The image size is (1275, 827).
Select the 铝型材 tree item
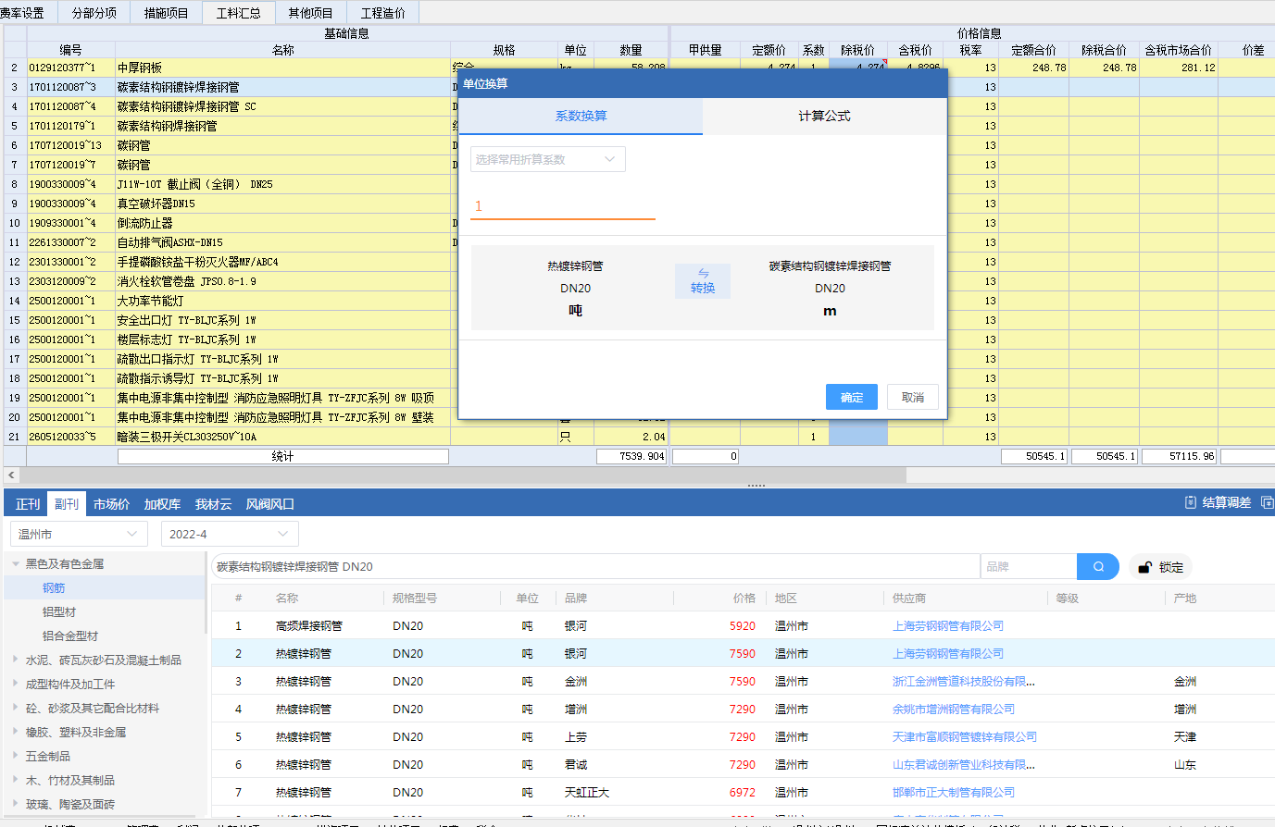[x=59, y=611]
